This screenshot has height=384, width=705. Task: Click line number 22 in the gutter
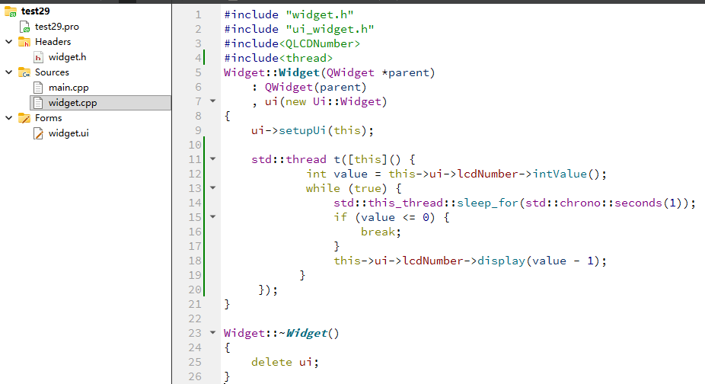click(195, 318)
